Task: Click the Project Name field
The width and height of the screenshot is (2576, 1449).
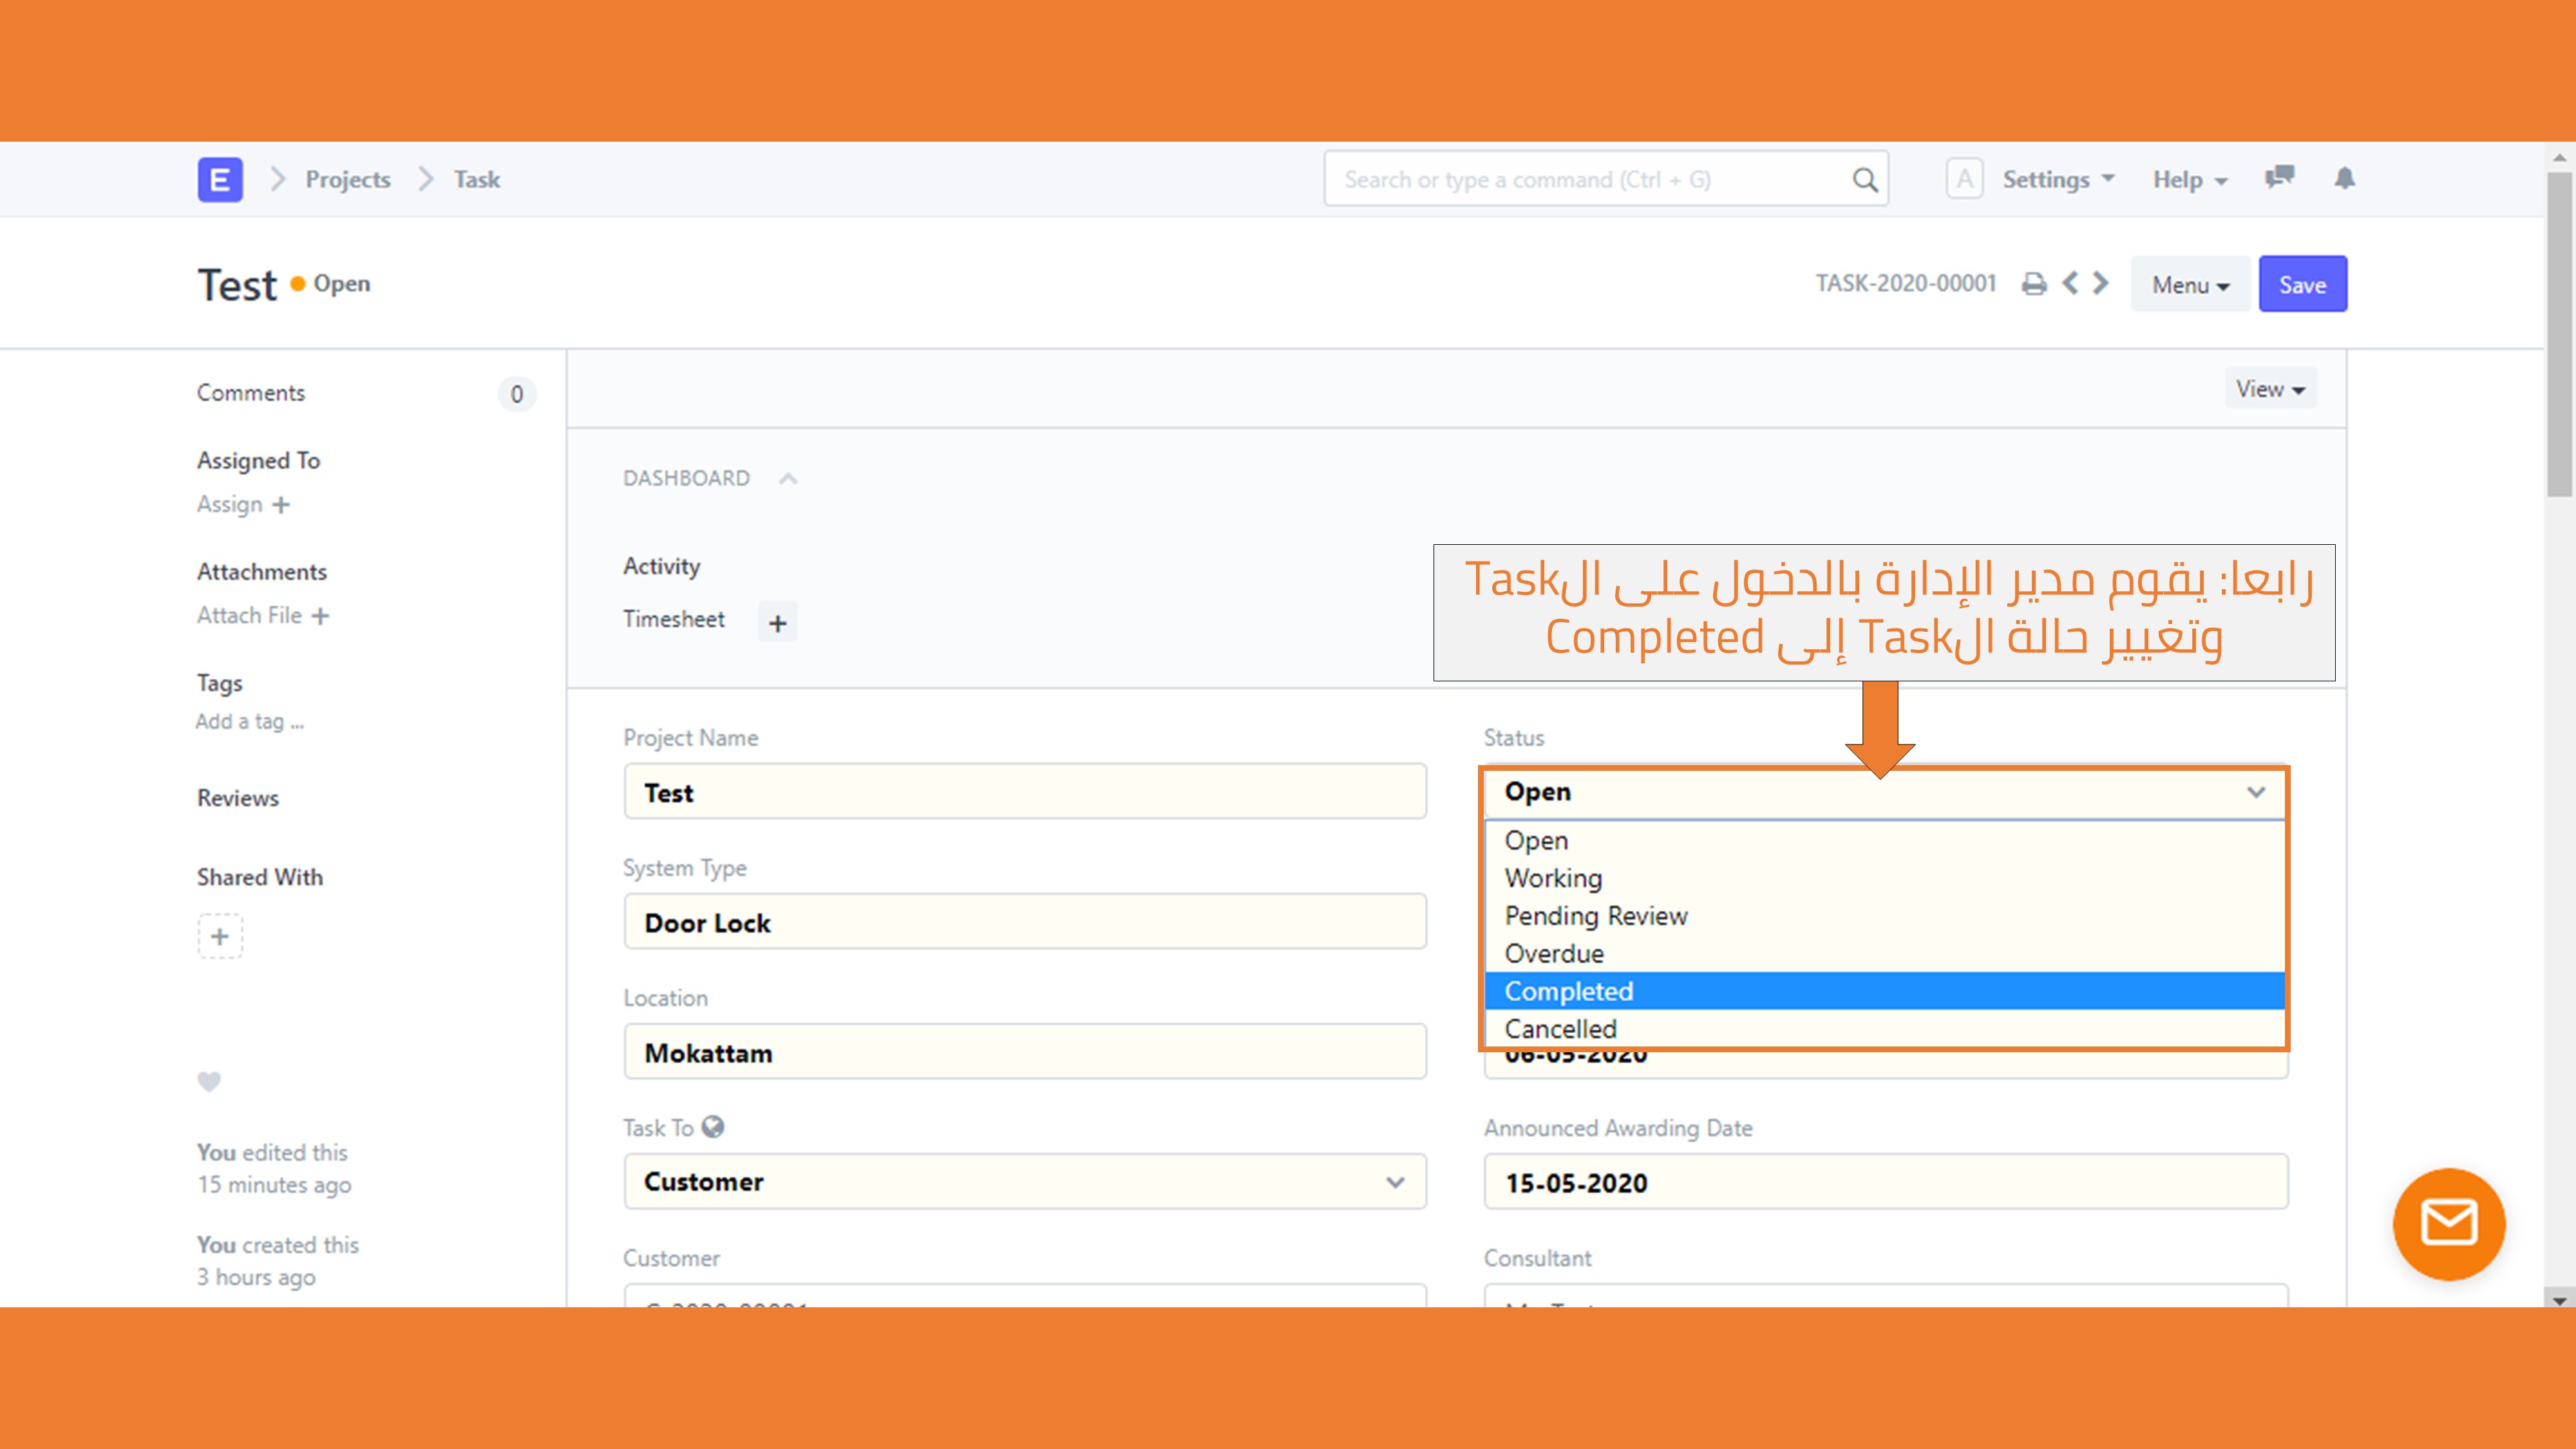Action: (1025, 792)
